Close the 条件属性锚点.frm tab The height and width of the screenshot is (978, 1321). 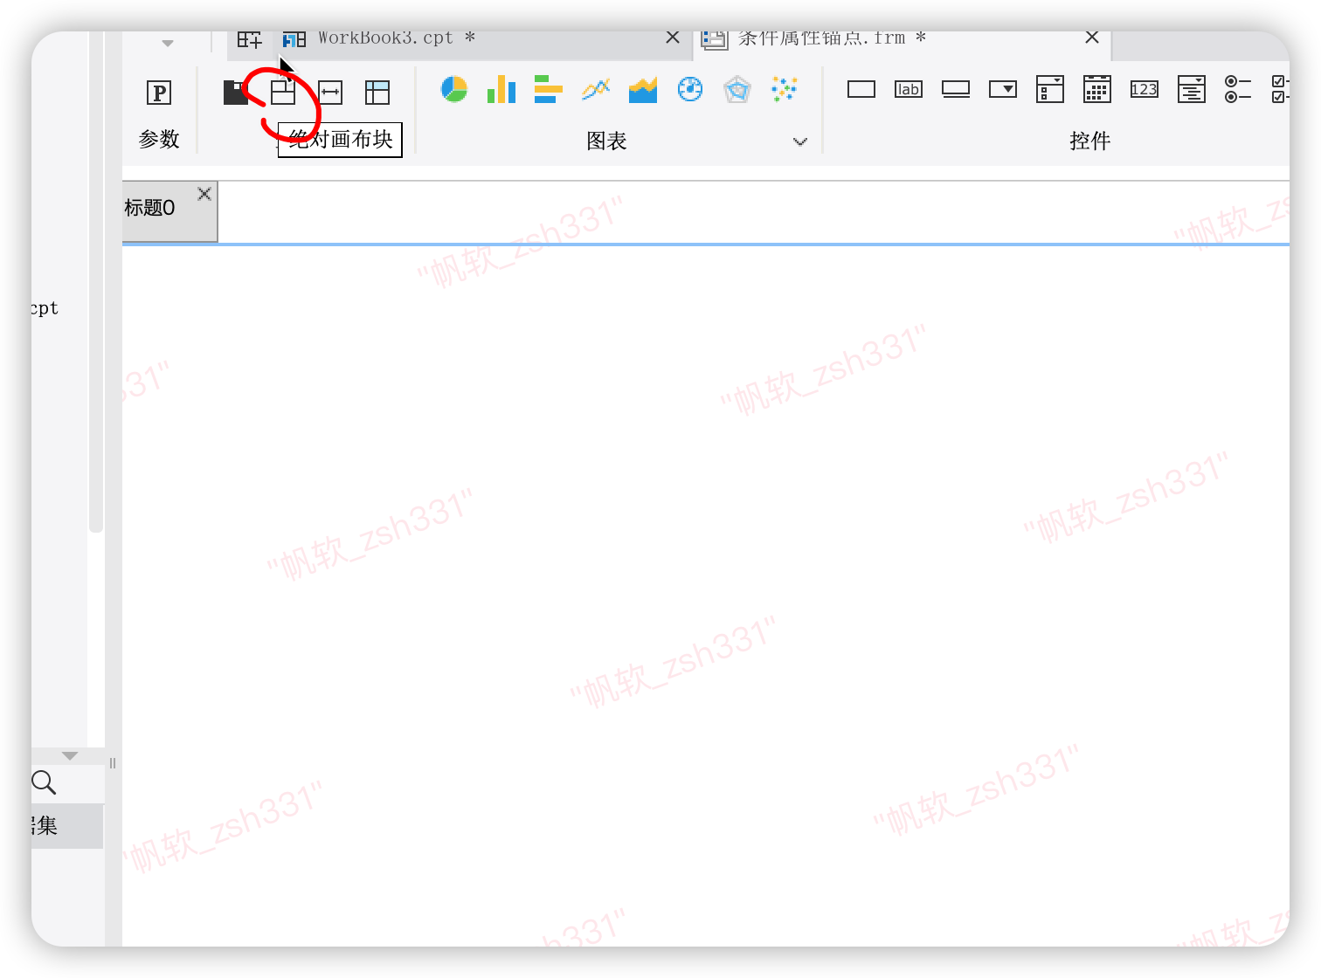(x=1092, y=38)
